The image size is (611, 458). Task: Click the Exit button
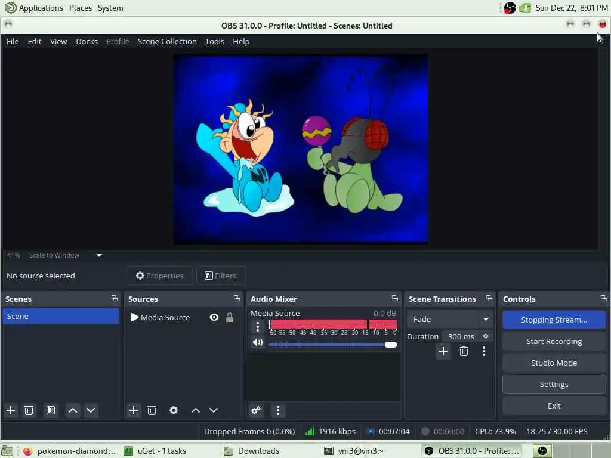(x=554, y=406)
